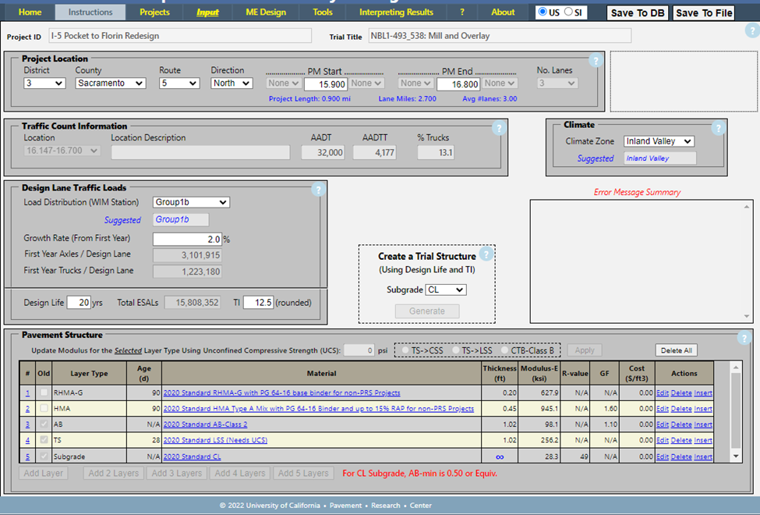Screen dimensions: 760x515
Task: Show help for Design Lane Traffic Loads
Action: click(317, 190)
